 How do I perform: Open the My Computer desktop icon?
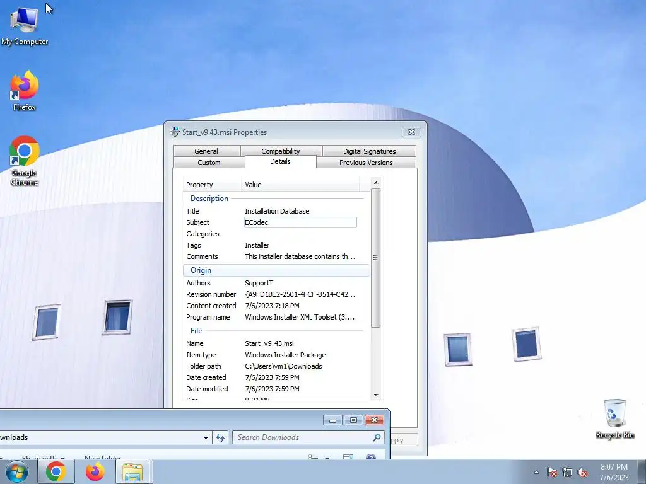[25, 25]
